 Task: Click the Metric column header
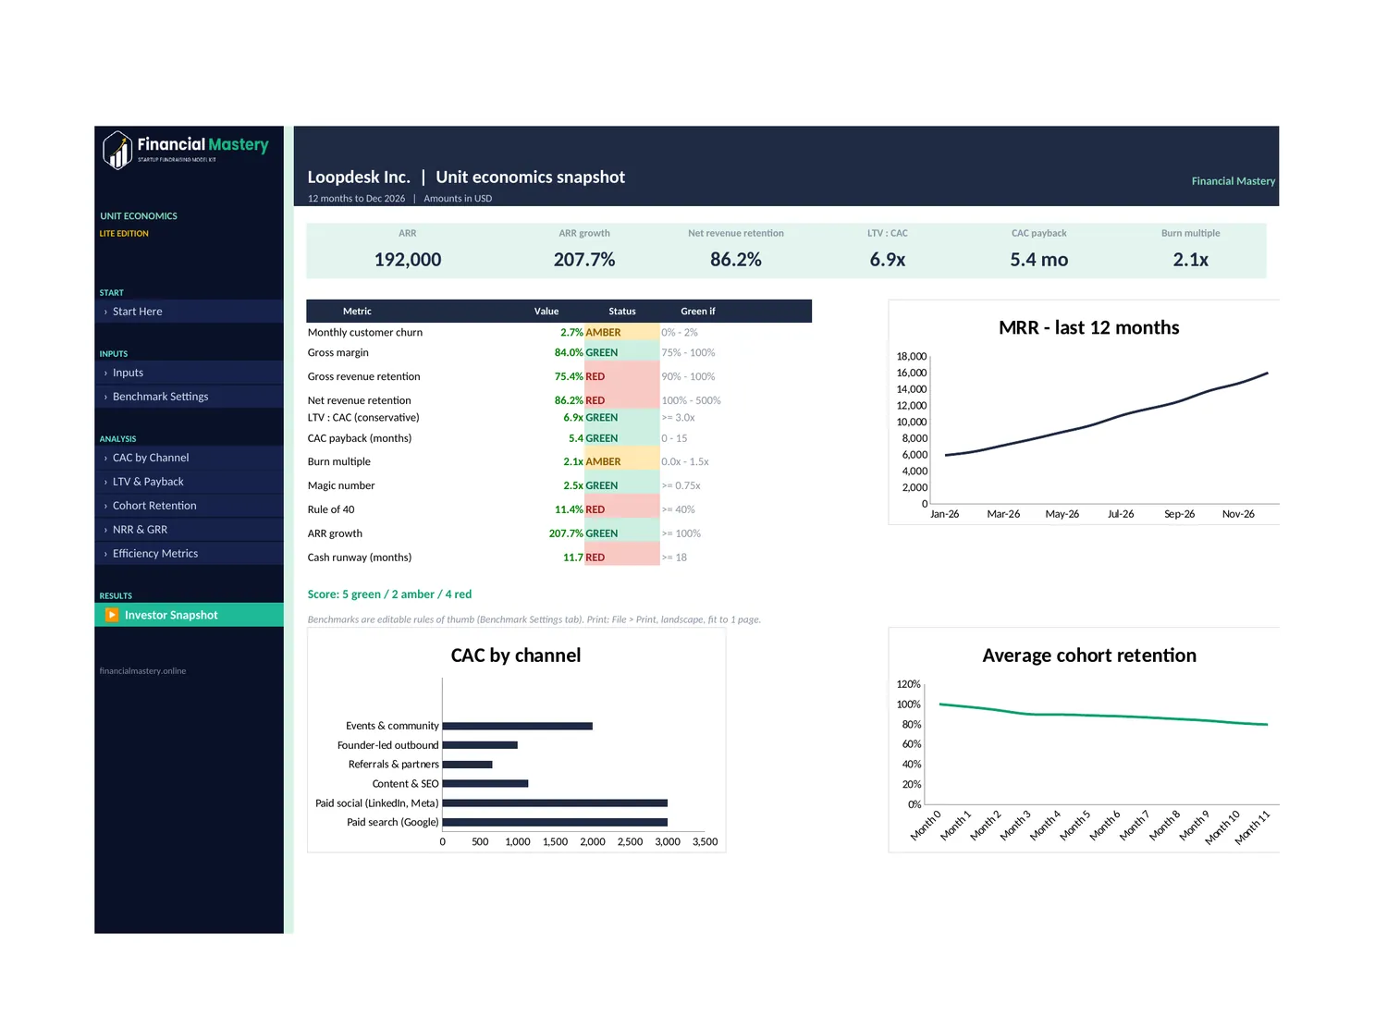(357, 312)
